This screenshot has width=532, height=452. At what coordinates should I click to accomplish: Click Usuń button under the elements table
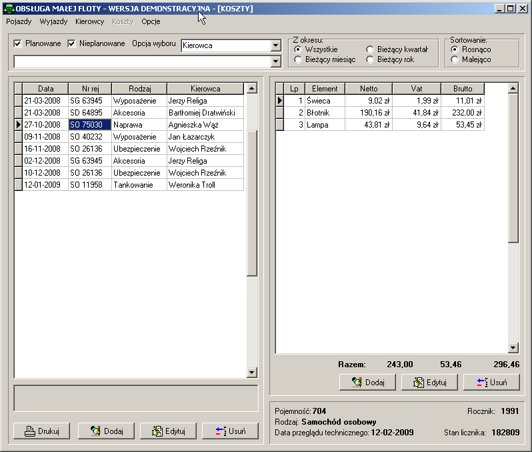click(x=491, y=383)
